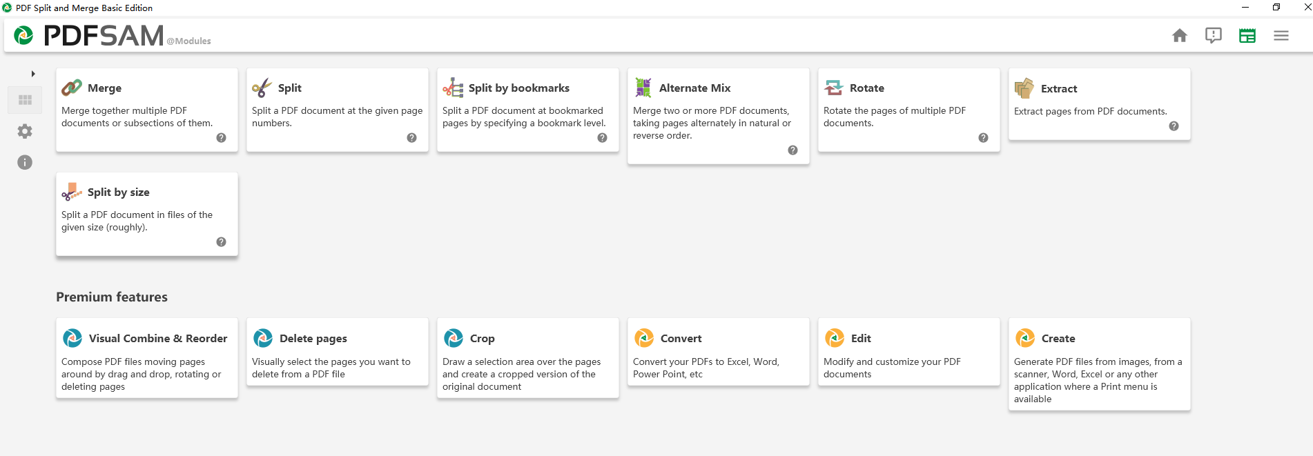Open the About info icon in the sidebar

click(25, 162)
